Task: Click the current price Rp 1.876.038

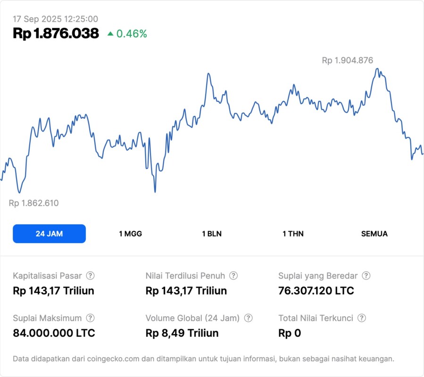Action: tap(56, 33)
